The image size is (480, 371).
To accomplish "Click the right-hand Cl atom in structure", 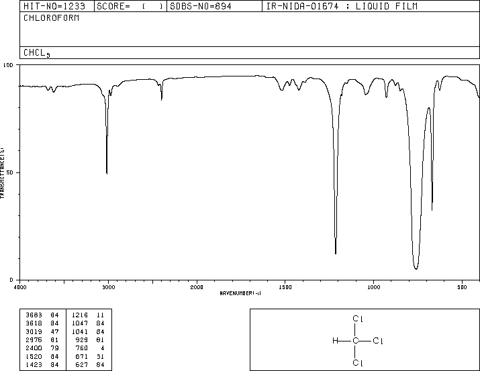I will pos(378,341).
